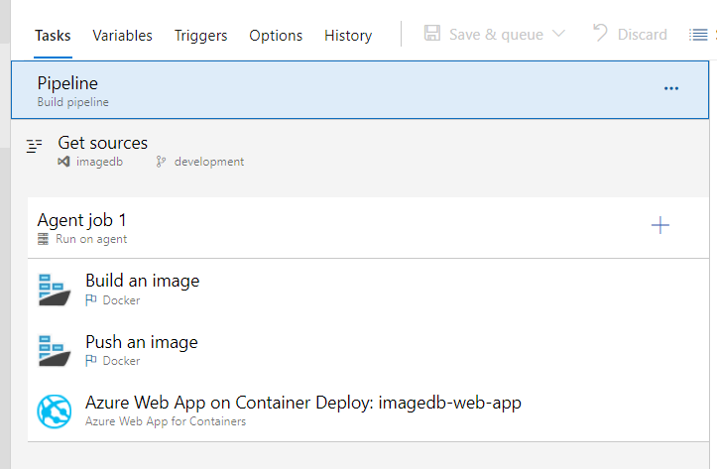717x469 pixels.
Task: Open the Triggers tab
Action: tap(200, 36)
